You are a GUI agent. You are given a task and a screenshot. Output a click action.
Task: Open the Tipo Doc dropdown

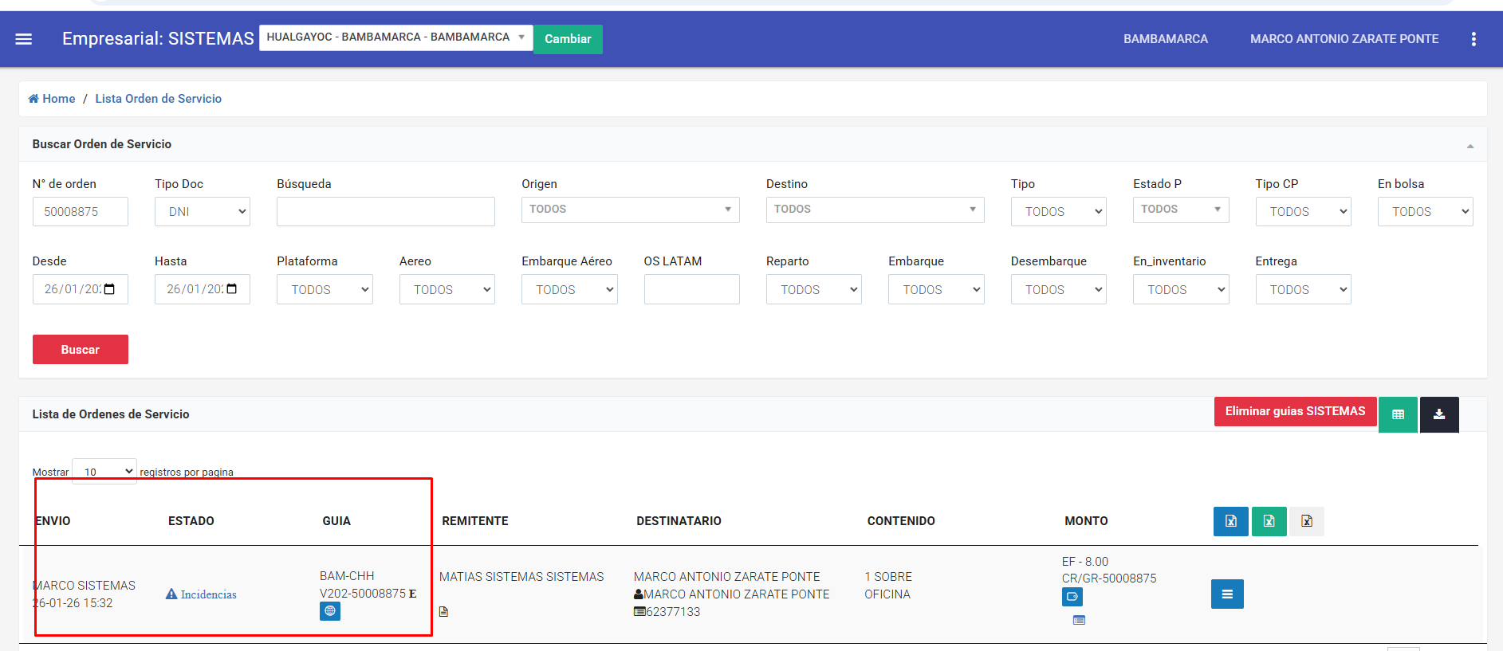tap(203, 212)
